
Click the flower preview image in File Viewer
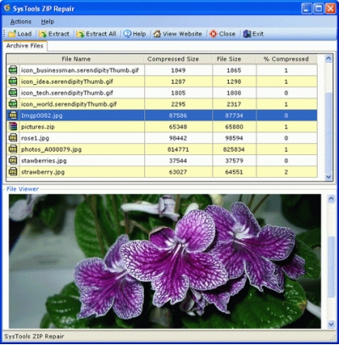coord(165,261)
